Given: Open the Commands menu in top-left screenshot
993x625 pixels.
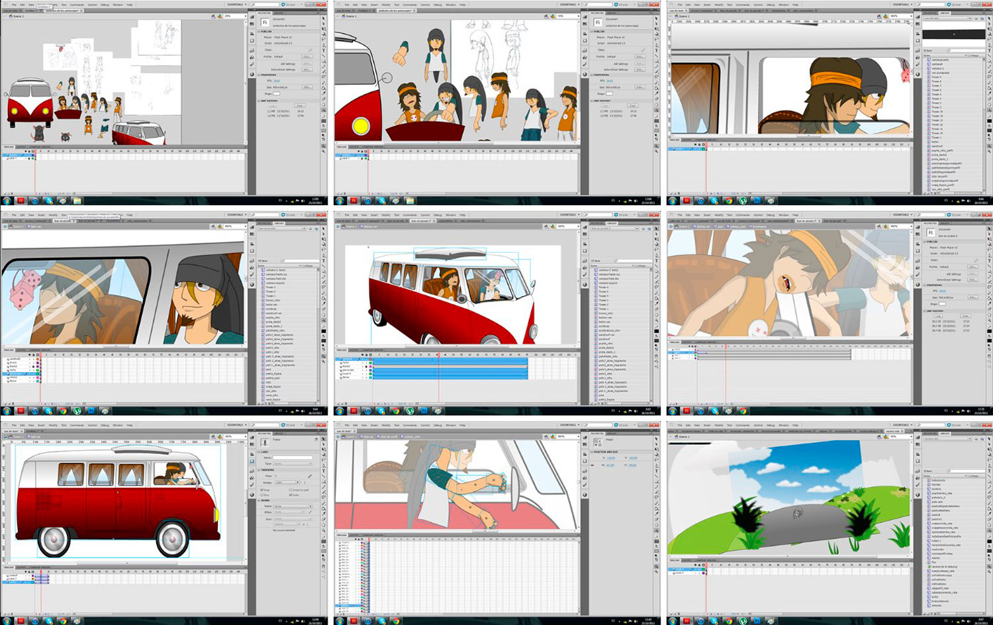Looking at the screenshot, I should click(x=77, y=5).
